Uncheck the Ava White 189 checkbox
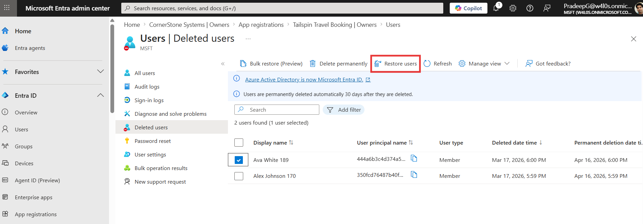Viewport: 643px width, 224px height. click(239, 160)
